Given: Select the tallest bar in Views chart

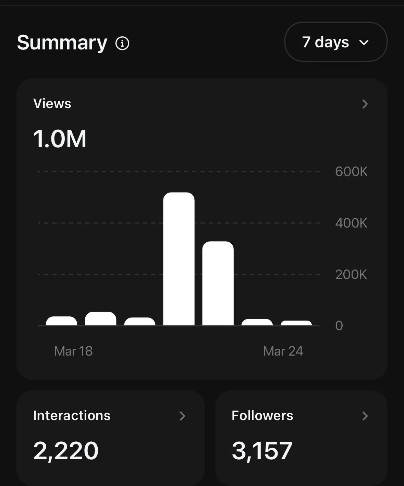Looking at the screenshot, I should click(x=179, y=259).
